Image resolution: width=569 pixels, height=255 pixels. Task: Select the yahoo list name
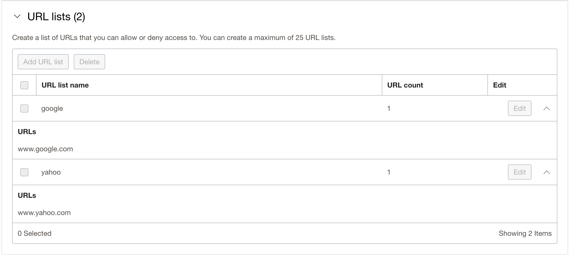[51, 172]
